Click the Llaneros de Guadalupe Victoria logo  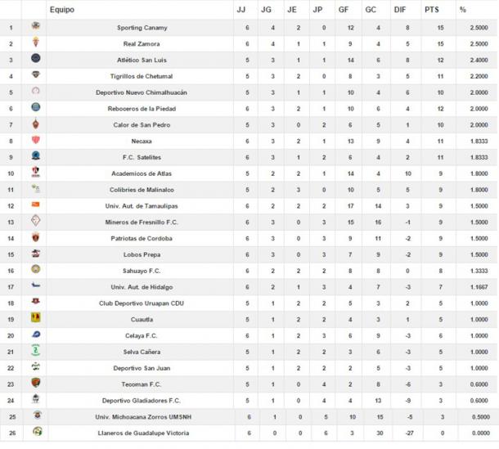[35, 431]
